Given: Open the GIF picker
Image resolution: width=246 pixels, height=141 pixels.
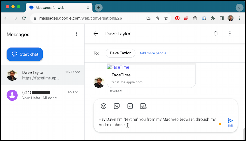Looking at the screenshot, I should click(x=130, y=106).
